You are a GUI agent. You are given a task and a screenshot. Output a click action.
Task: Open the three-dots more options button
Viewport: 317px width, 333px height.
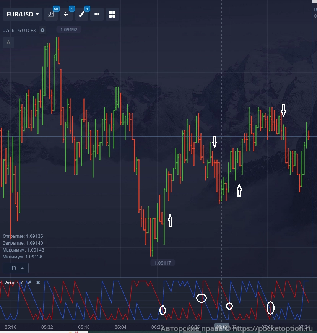97,15
